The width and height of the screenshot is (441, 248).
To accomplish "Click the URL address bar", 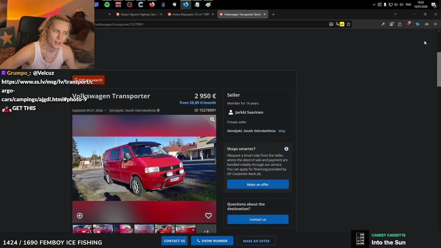I will [210, 24].
